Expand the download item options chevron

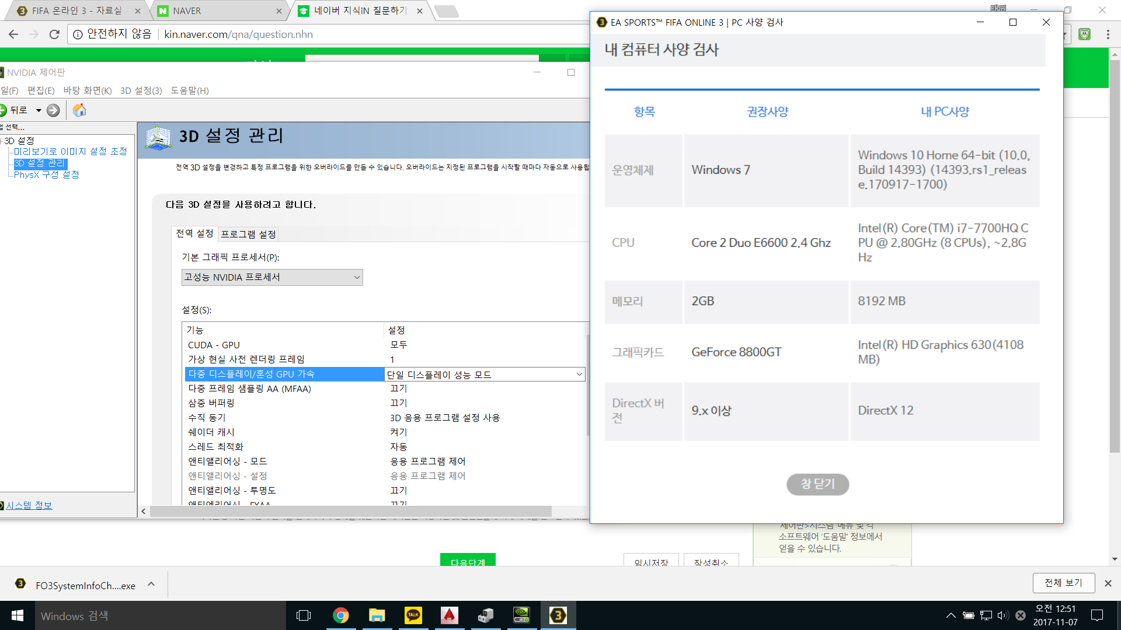pos(151,584)
